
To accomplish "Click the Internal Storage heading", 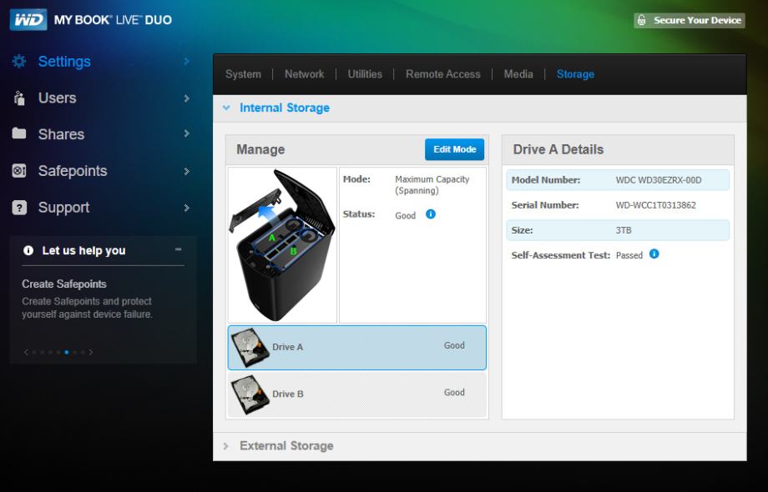I will click(285, 108).
